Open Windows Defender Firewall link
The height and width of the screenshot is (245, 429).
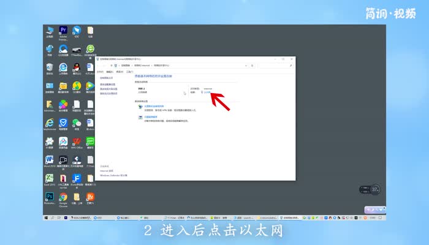tap(113, 175)
